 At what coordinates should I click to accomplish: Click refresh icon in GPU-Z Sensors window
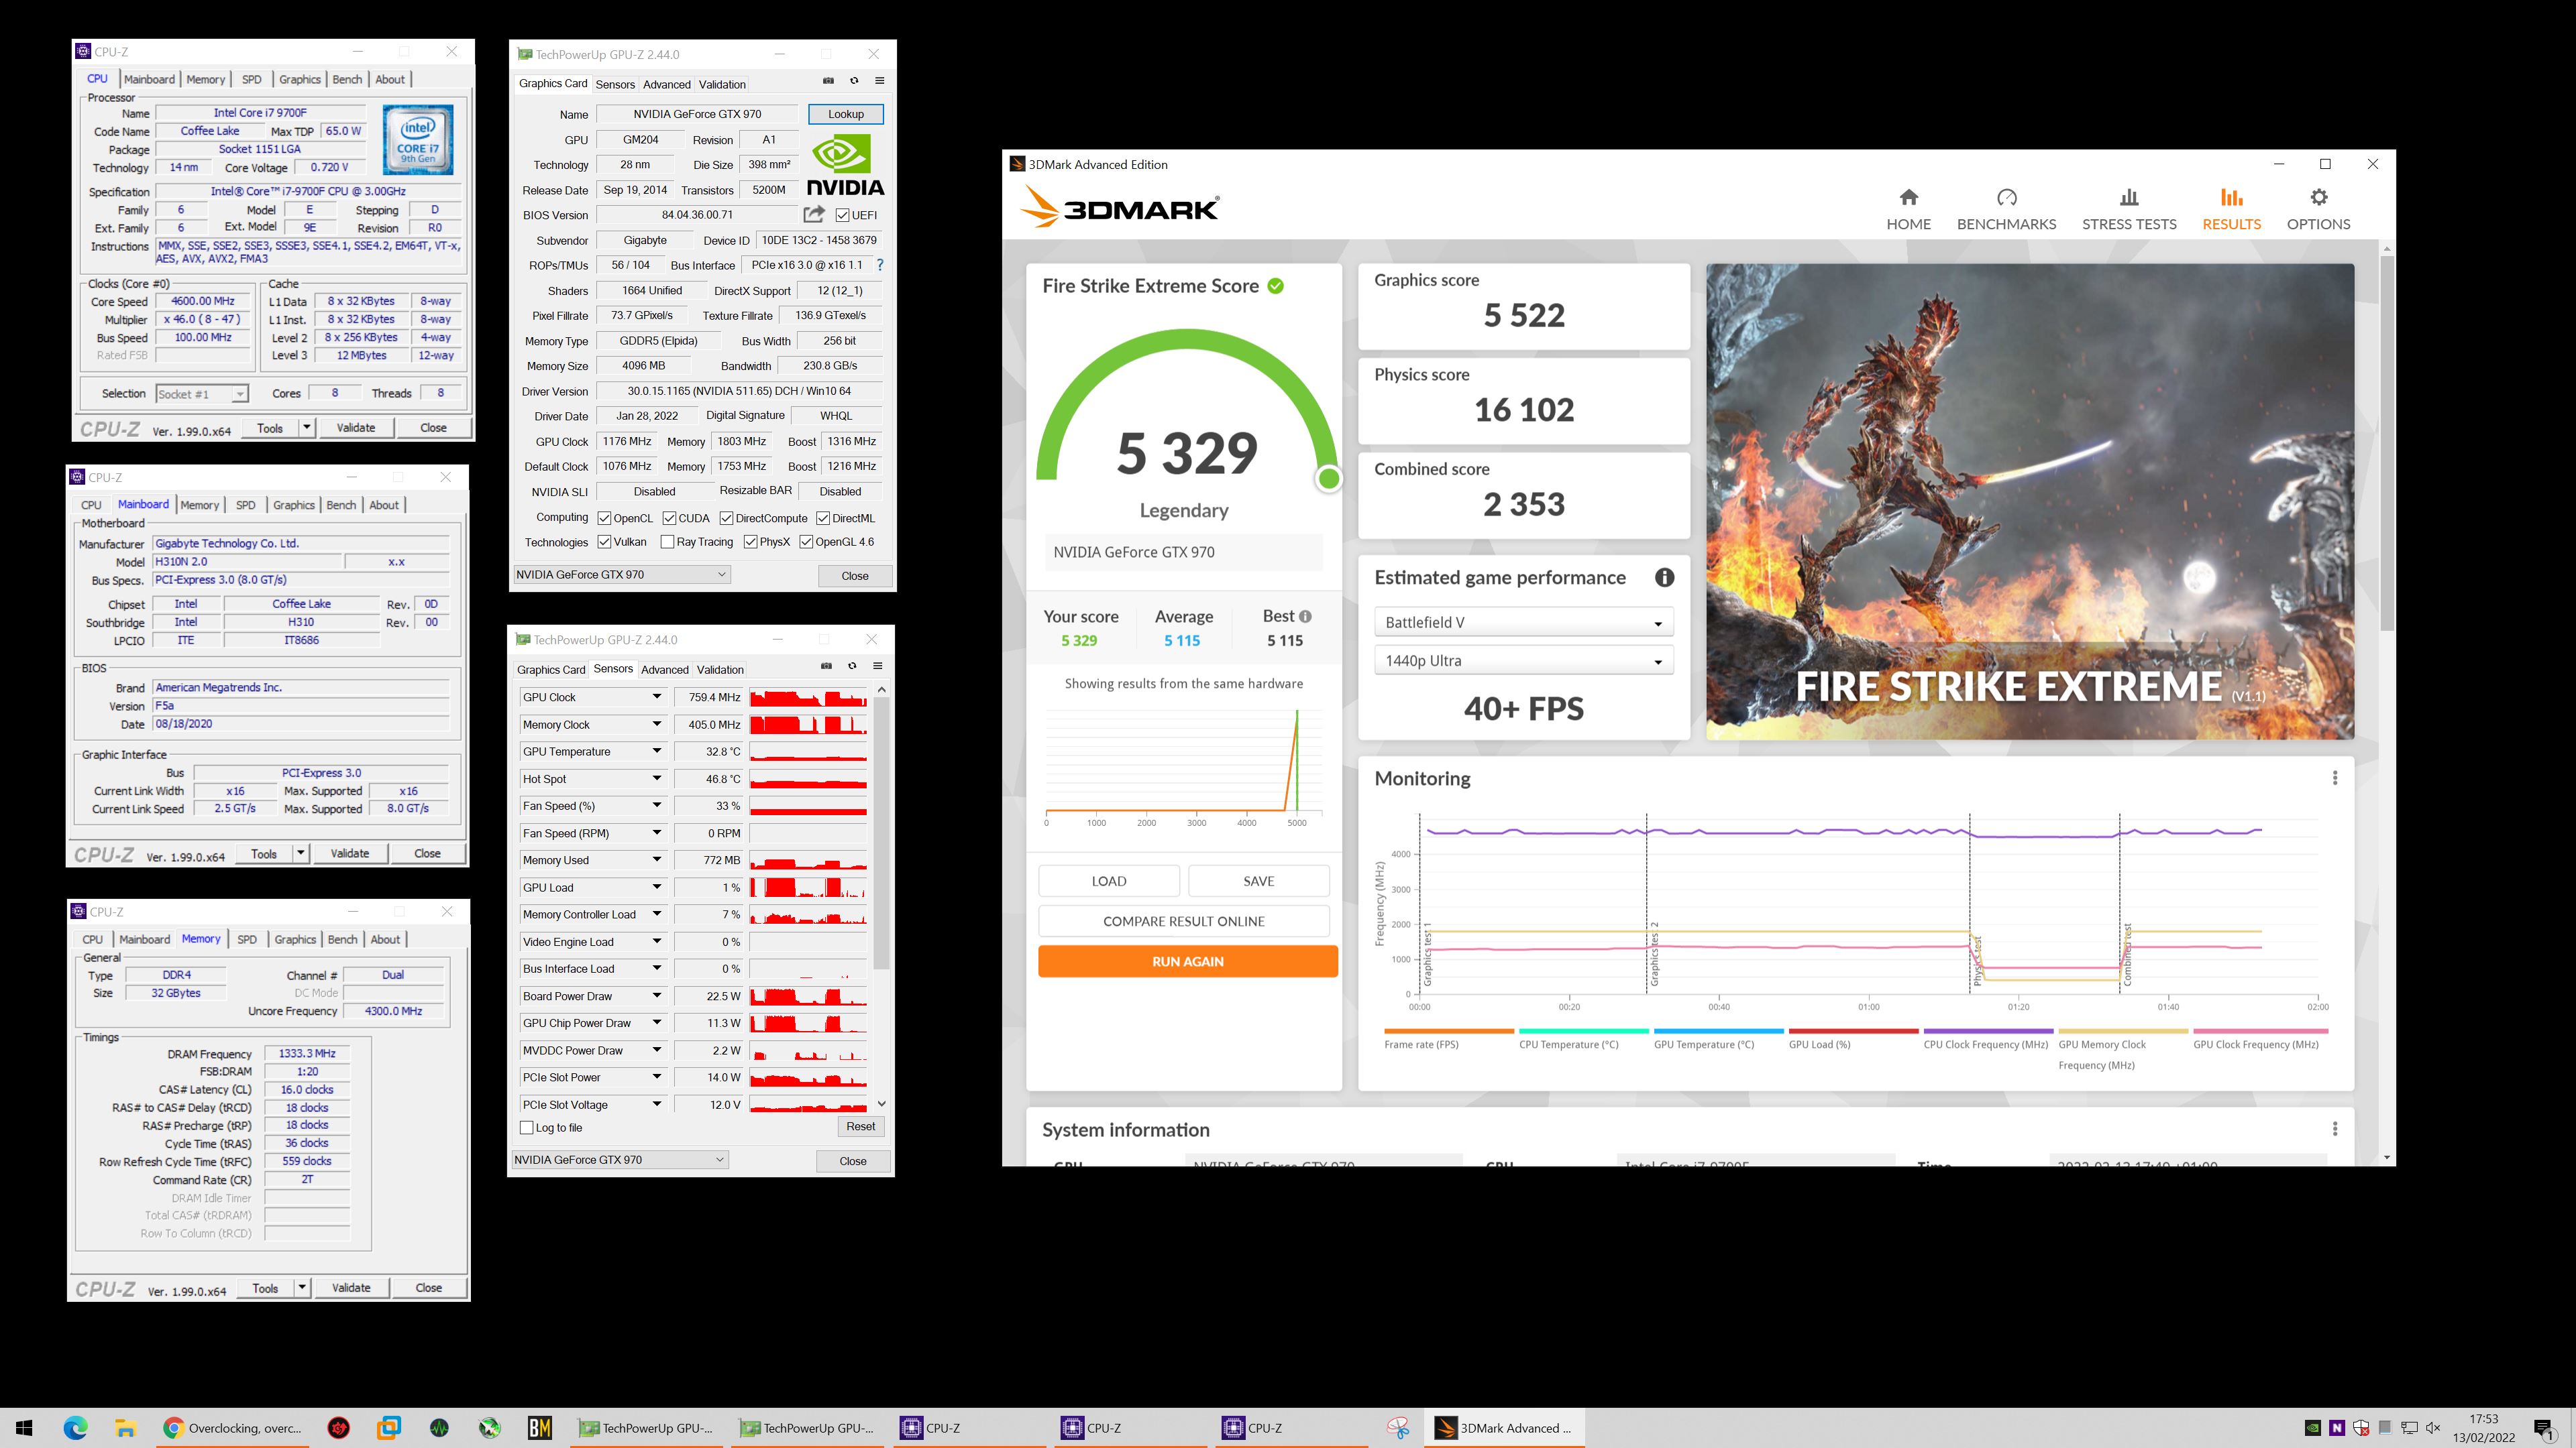852,666
